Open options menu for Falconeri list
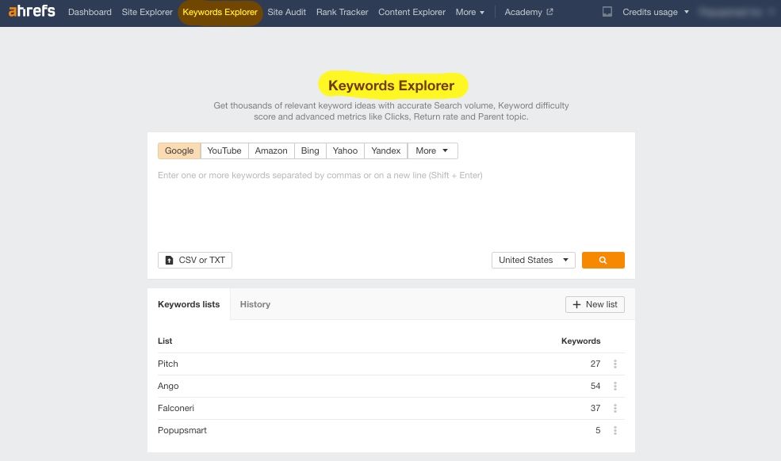 coord(615,408)
